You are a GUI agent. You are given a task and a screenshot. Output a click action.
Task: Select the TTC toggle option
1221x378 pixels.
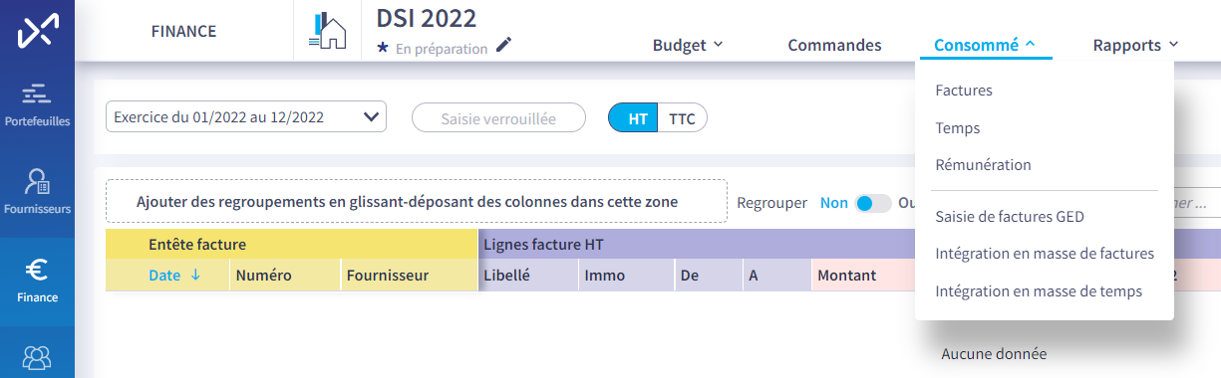click(x=682, y=117)
